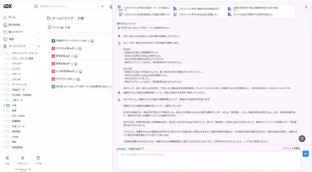Expand the エンタメ folder arrow
The height and width of the screenshot is (172, 312).
pyautogui.click(x=4, y=69)
